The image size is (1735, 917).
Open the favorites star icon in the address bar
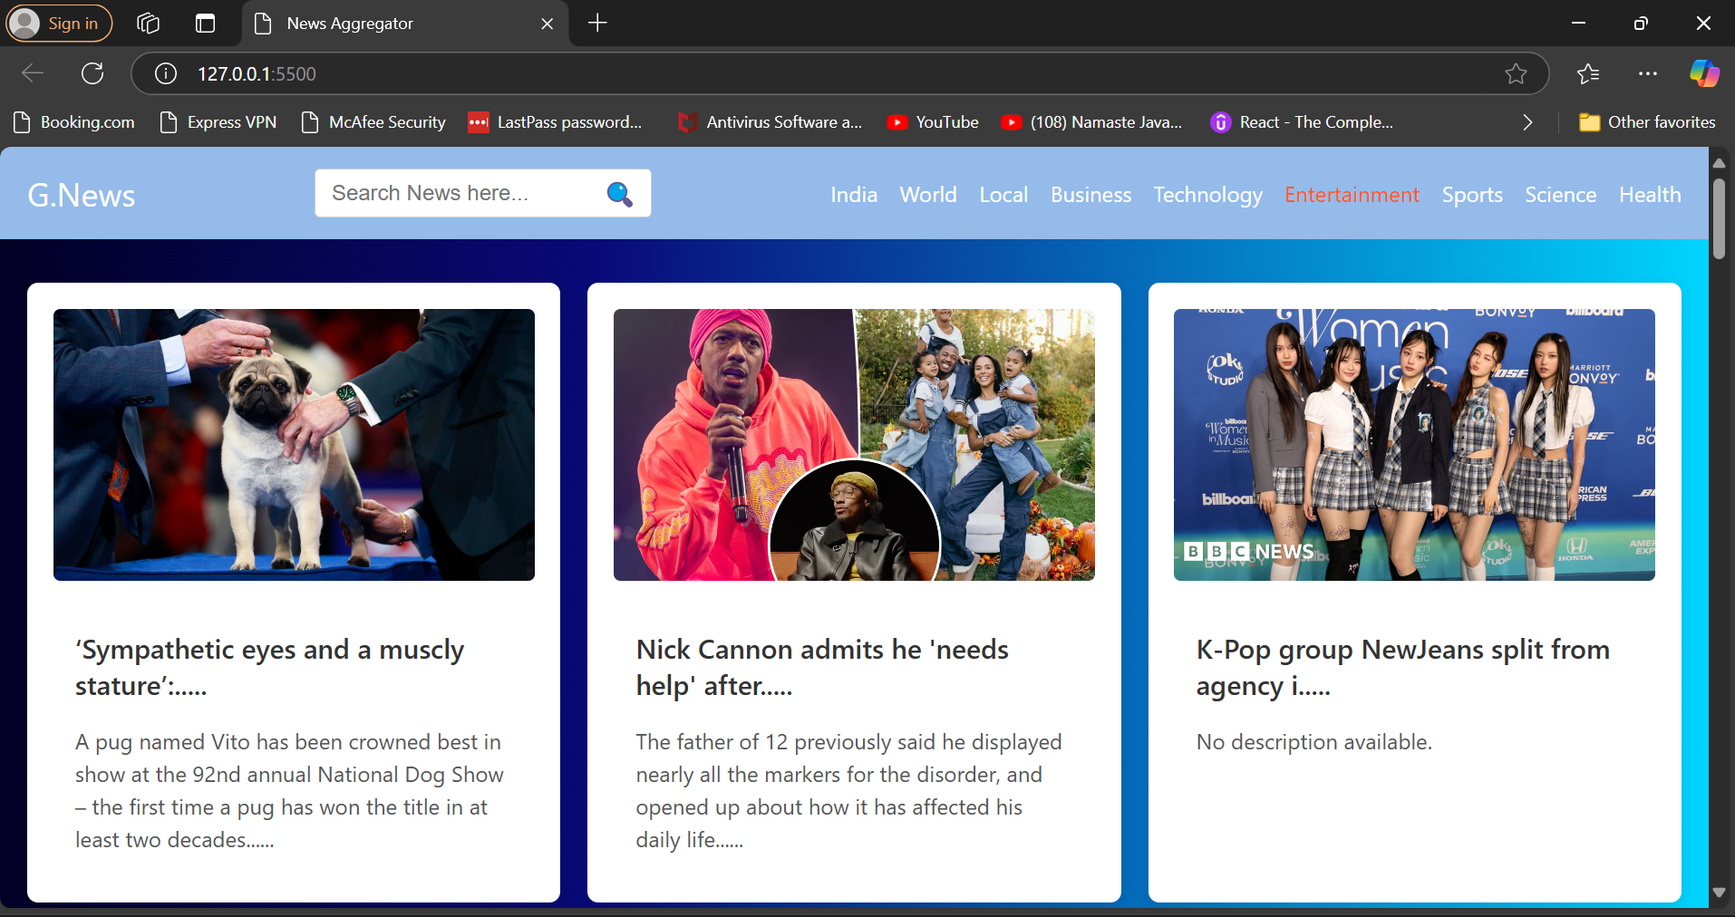(1515, 74)
